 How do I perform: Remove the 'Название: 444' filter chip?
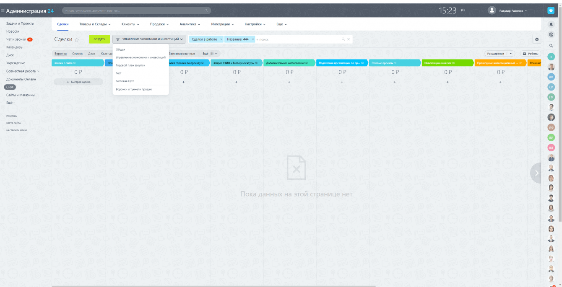[x=253, y=39]
